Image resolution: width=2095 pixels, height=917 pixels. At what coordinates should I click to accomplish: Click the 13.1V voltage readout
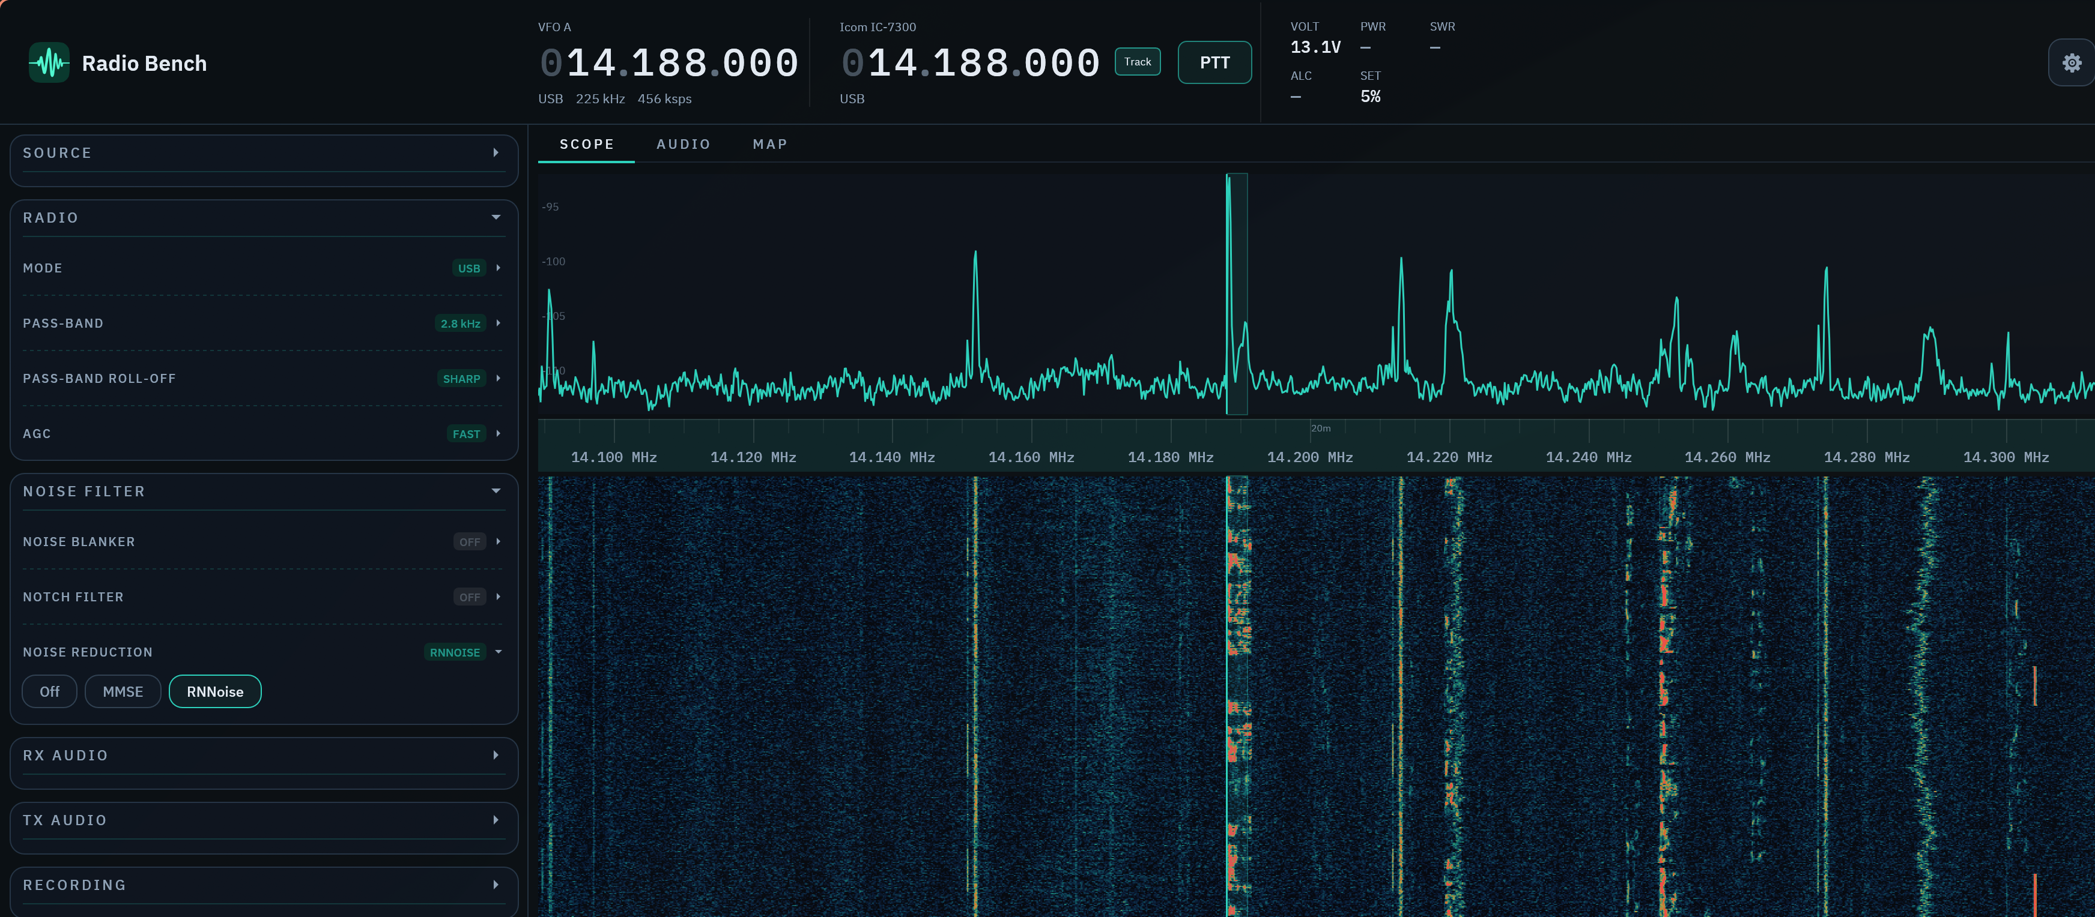pyautogui.click(x=1315, y=47)
